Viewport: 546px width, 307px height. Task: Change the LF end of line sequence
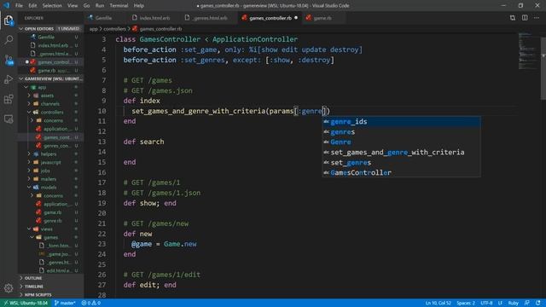coord(501,303)
